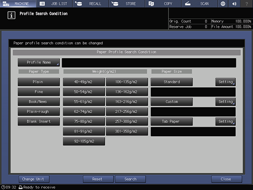
Task: Toggle 136-162g/m2 weight
Action: (x=127, y=92)
